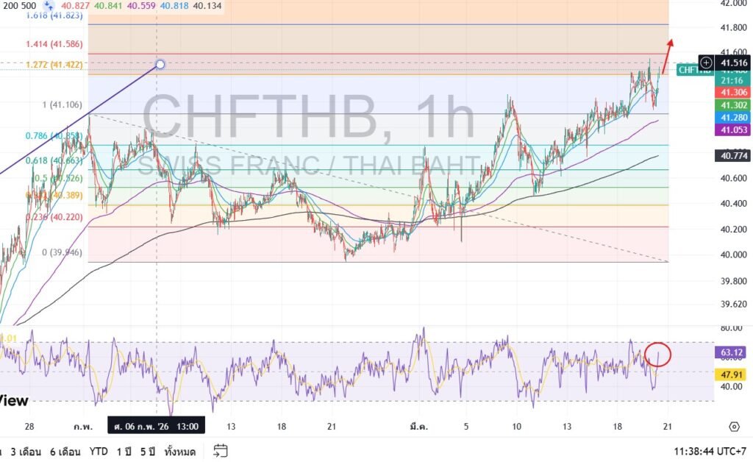Open time axis settings hexagon icon
Screen dimensions: 753x462
[x=734, y=427]
